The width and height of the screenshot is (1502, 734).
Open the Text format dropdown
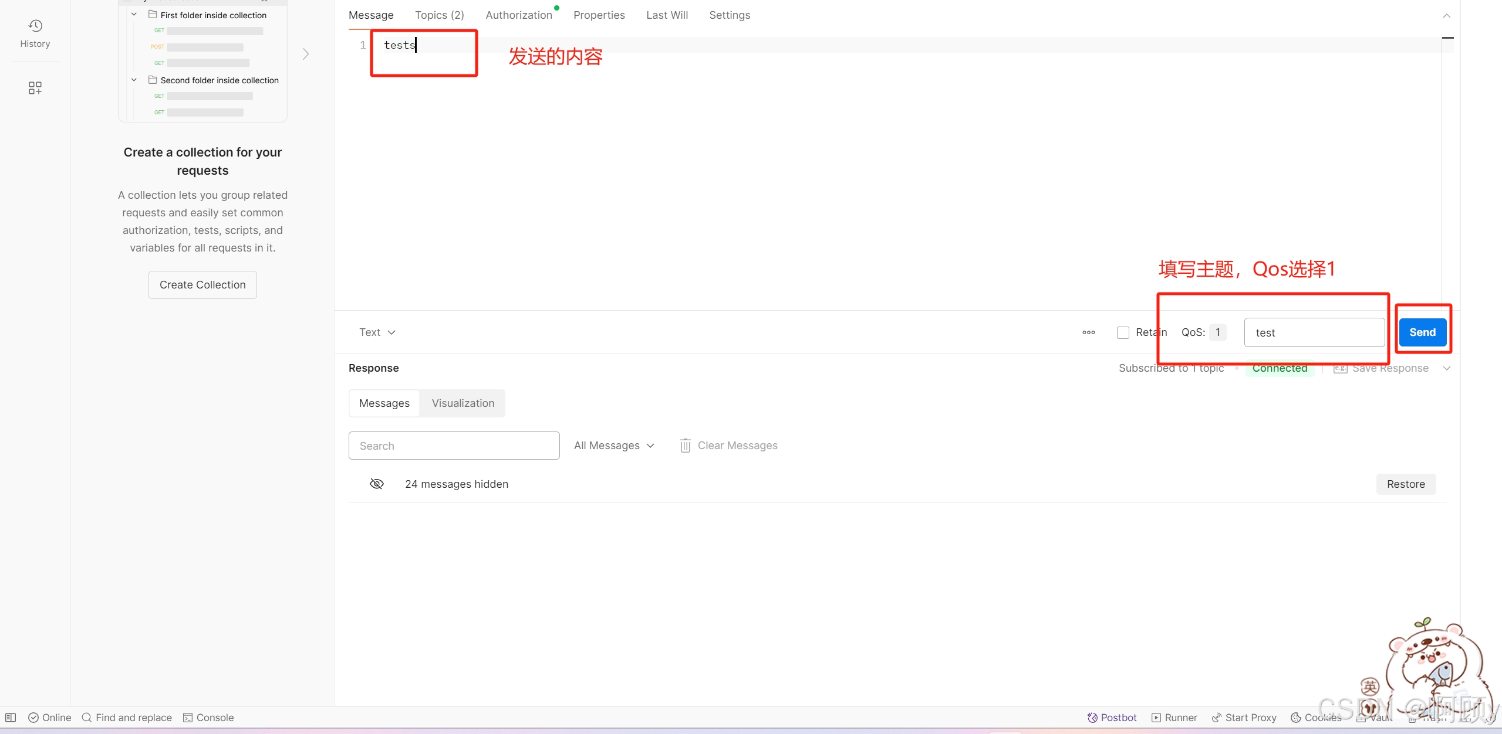tap(377, 332)
